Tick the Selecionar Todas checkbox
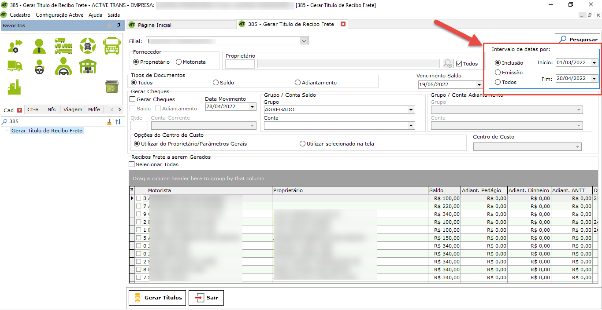The width and height of the screenshot is (602, 310). click(x=132, y=164)
